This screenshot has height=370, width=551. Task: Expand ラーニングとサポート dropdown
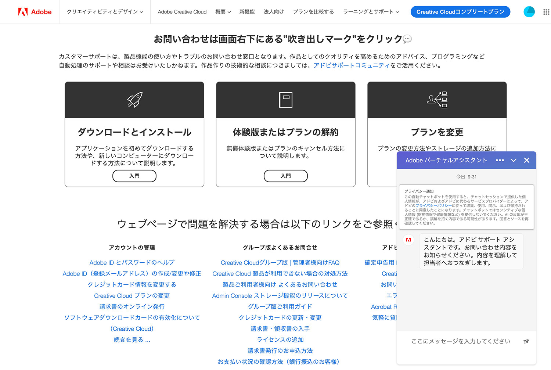pos(371,12)
